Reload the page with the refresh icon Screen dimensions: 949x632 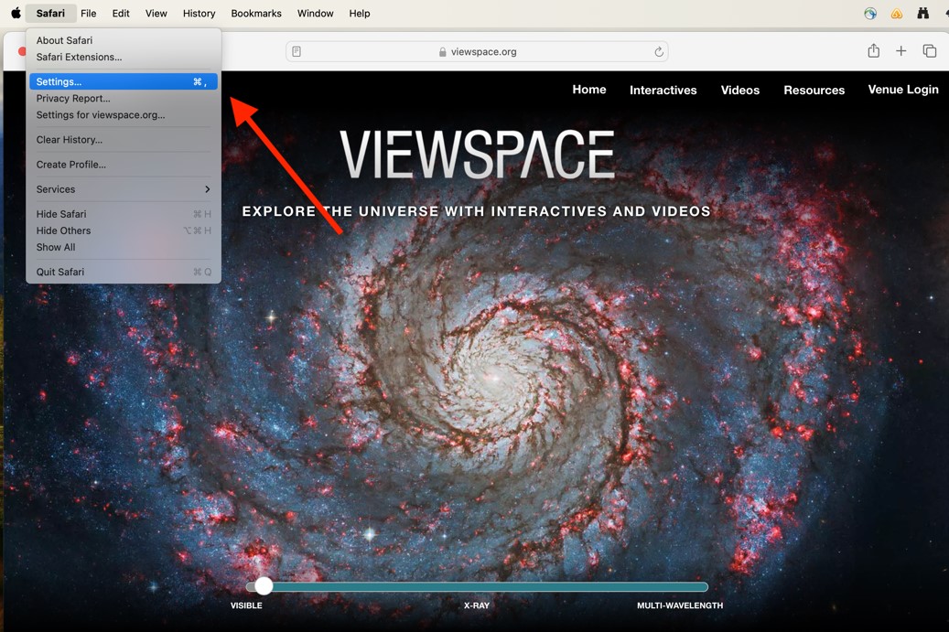click(659, 52)
